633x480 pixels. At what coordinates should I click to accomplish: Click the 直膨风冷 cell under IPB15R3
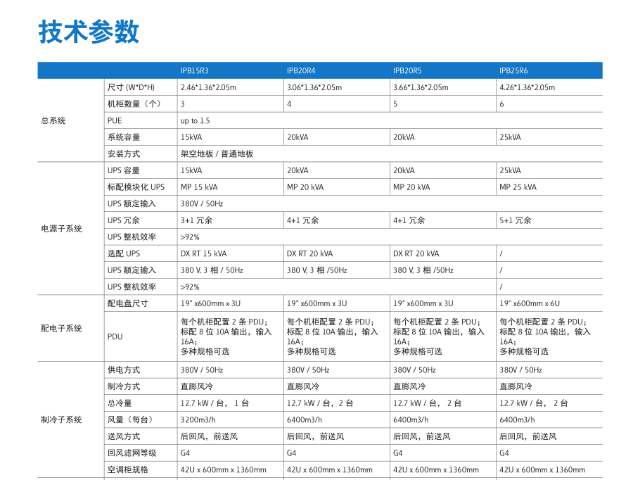[x=197, y=386]
